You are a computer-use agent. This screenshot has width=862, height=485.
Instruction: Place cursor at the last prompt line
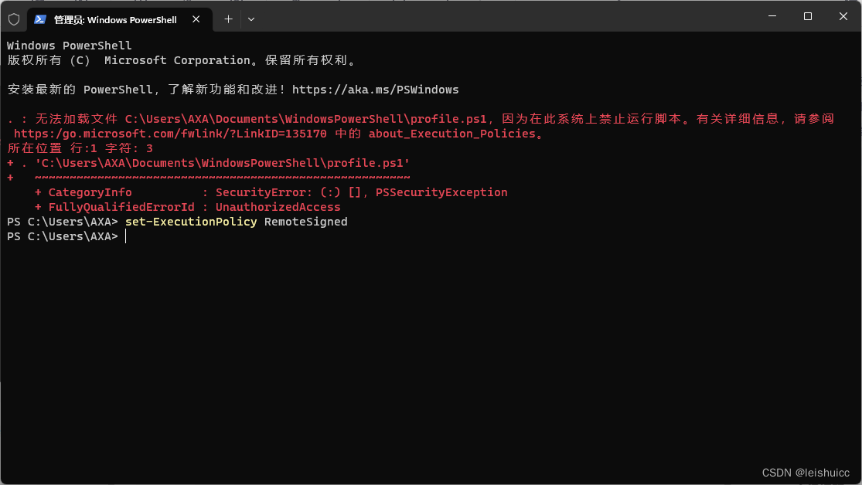(x=126, y=236)
